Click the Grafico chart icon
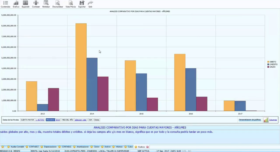 (16, 3)
